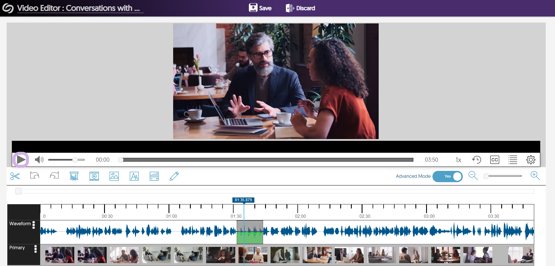Viewport: 555px width, 266px height.
Task: Mute the audio with speaker icon
Action: click(39, 160)
